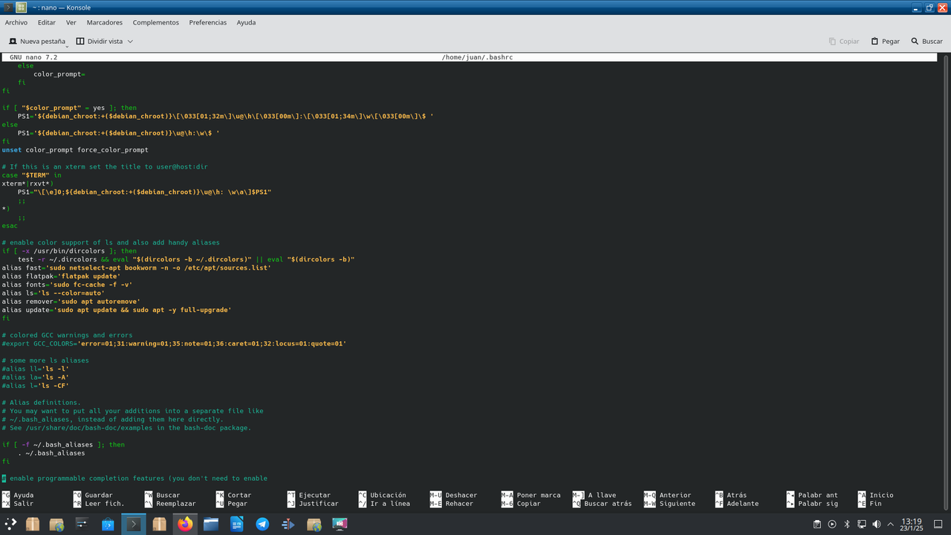Open Dolphin file manager from taskbar
This screenshot has height=535, width=951.
(x=211, y=524)
